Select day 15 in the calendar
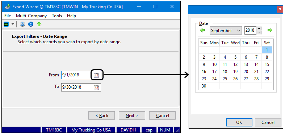The height and width of the screenshot is (134, 285). [267, 64]
